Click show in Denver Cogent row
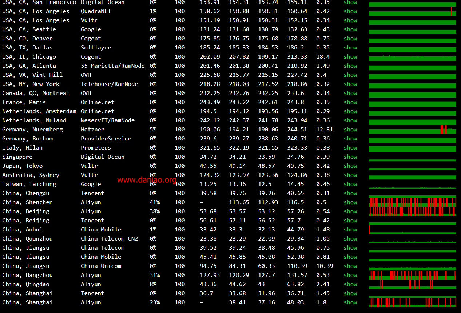 coord(350,39)
